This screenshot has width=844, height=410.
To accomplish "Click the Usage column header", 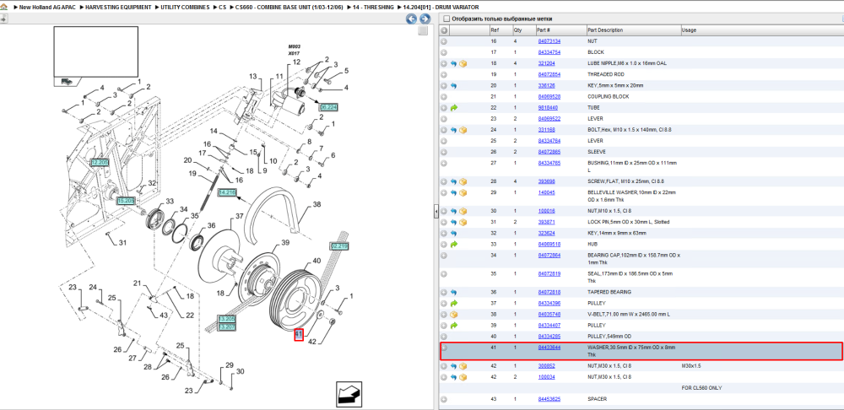I will pos(761,30).
